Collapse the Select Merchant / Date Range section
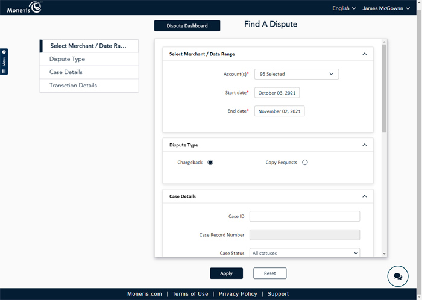The image size is (422, 300). pyautogui.click(x=364, y=54)
